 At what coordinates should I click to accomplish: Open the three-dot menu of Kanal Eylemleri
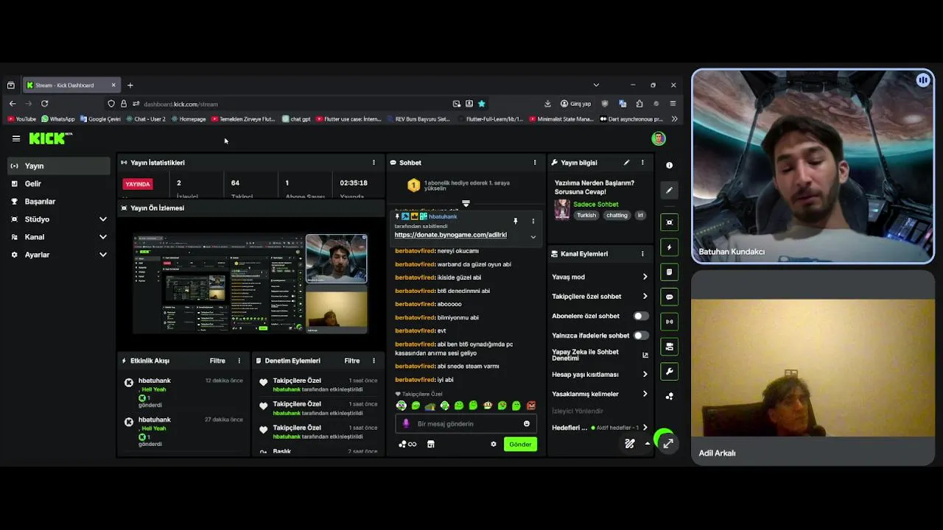642,254
